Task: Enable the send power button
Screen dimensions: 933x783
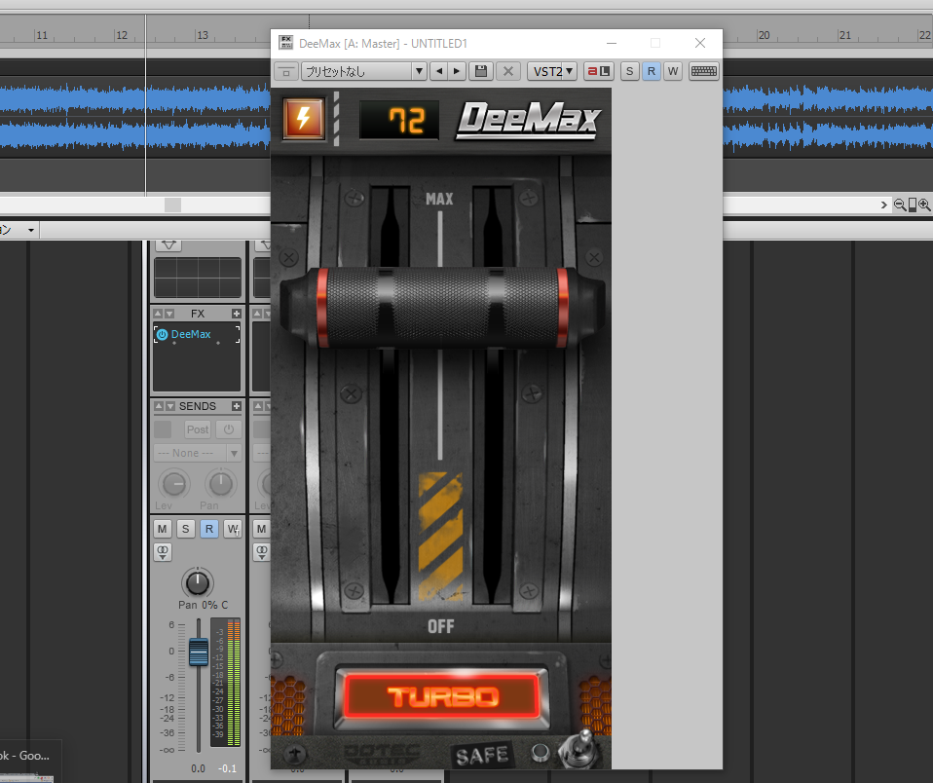Action: [229, 429]
